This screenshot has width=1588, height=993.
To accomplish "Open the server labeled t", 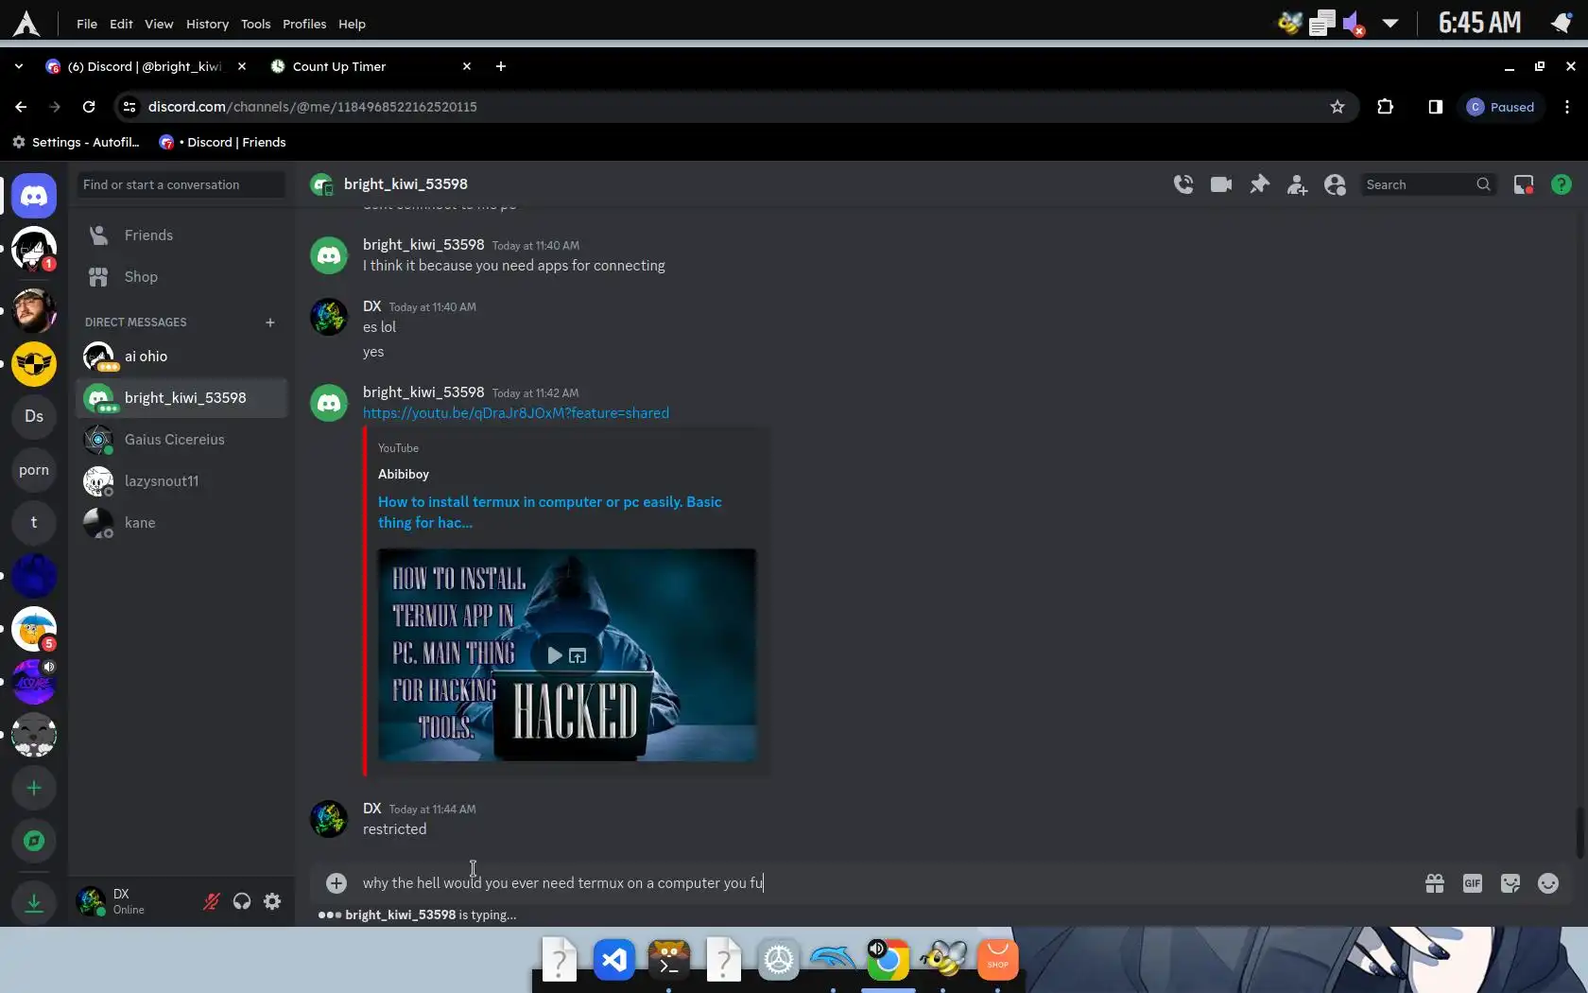I will coord(34,522).
